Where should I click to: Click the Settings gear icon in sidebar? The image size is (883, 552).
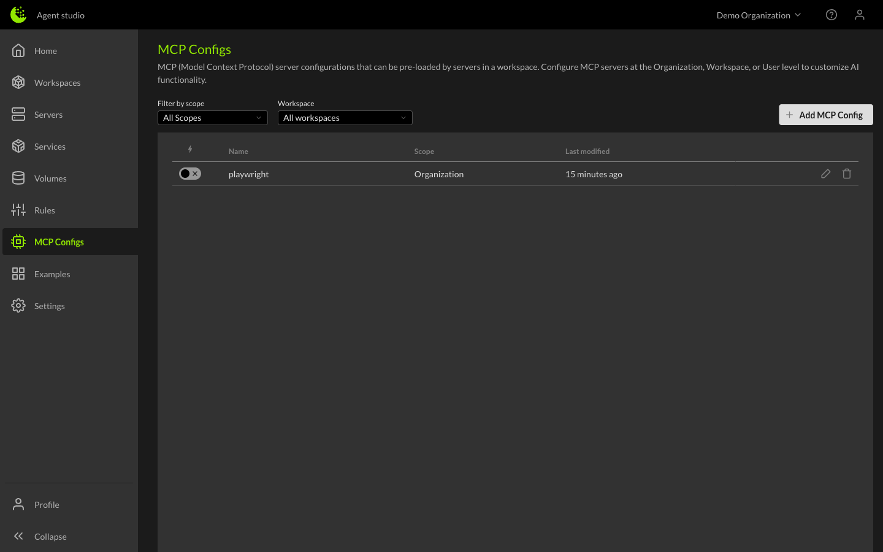click(x=18, y=306)
